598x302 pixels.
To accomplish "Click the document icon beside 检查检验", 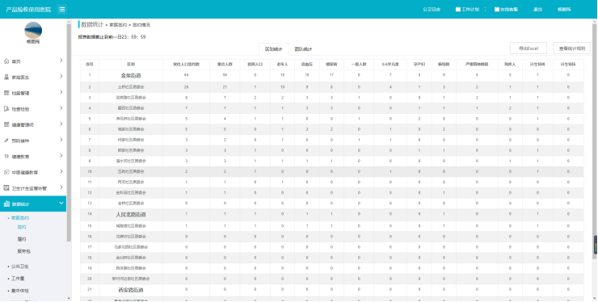I will [x=6, y=109].
